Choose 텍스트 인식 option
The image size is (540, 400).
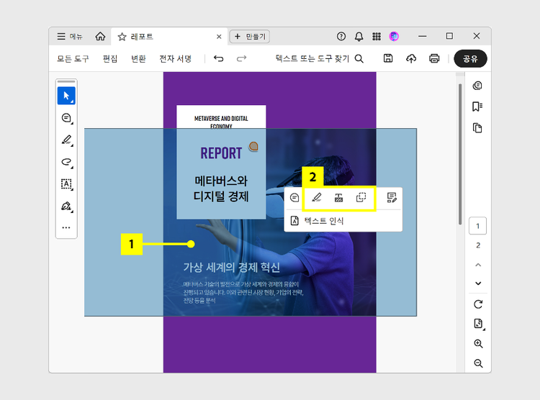[318, 221]
